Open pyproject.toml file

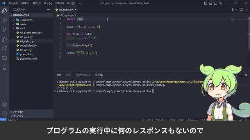[x=31, y=59]
